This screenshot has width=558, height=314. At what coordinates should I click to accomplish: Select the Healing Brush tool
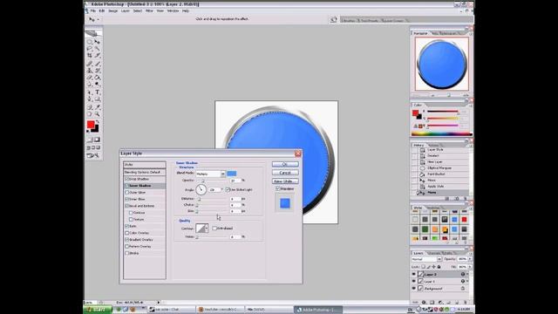(89, 64)
